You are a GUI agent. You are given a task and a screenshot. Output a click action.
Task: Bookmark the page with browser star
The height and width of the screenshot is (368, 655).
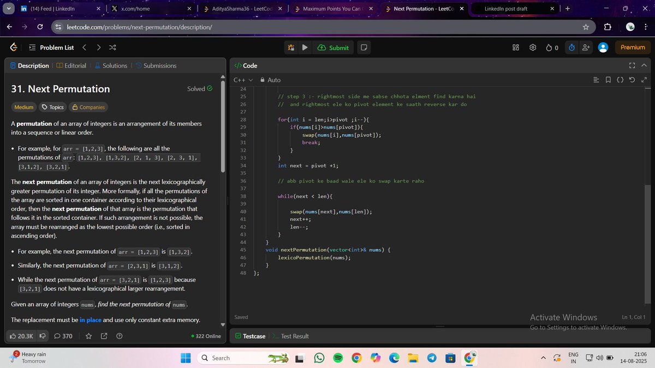[586, 27]
